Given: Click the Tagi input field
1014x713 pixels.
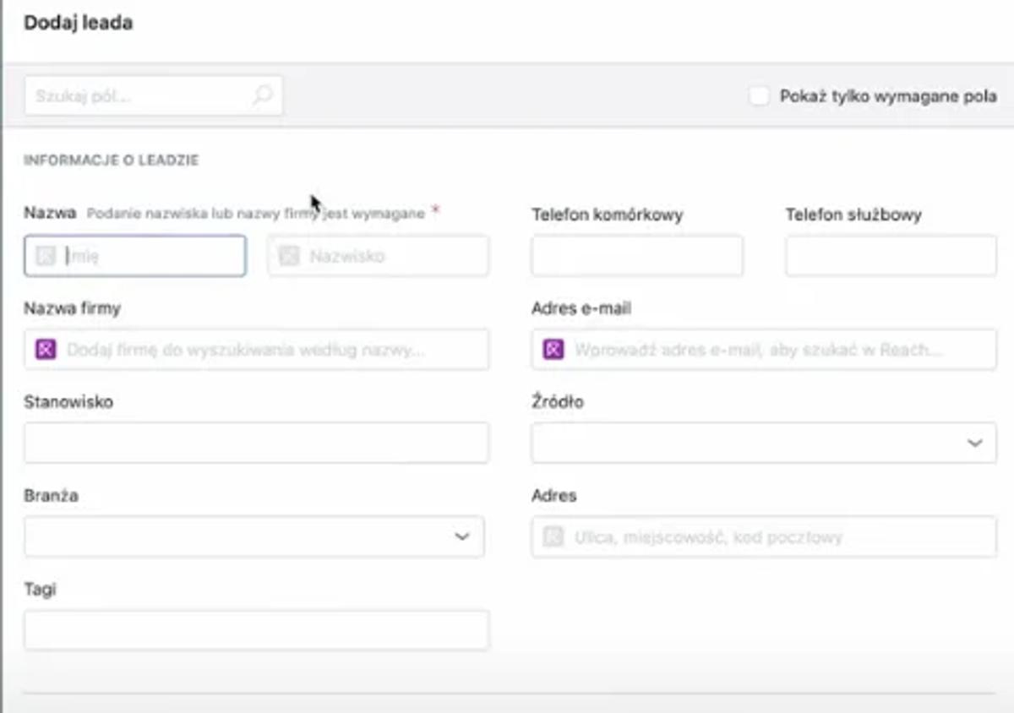Looking at the screenshot, I should point(257,630).
